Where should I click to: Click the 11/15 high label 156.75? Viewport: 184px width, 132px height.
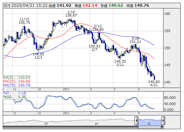click(25, 22)
